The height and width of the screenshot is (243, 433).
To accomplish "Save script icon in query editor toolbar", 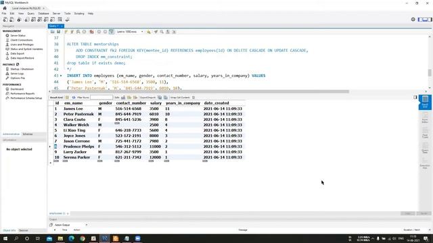I will [59, 32].
